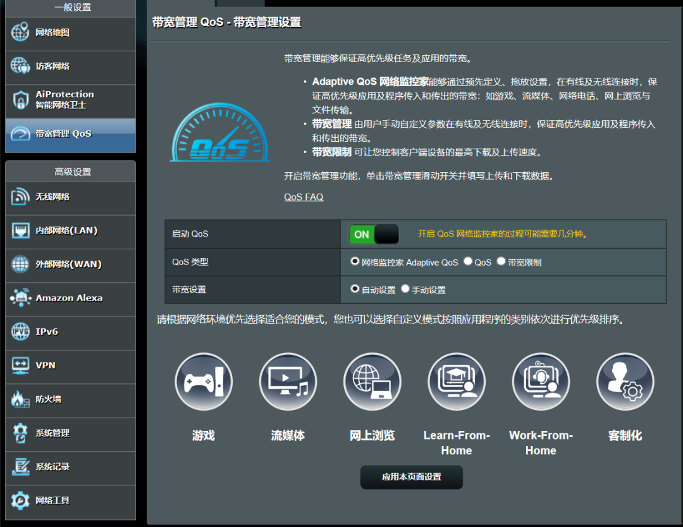Select the plain QoS type radio button
The image size is (683, 527).
coord(468,261)
